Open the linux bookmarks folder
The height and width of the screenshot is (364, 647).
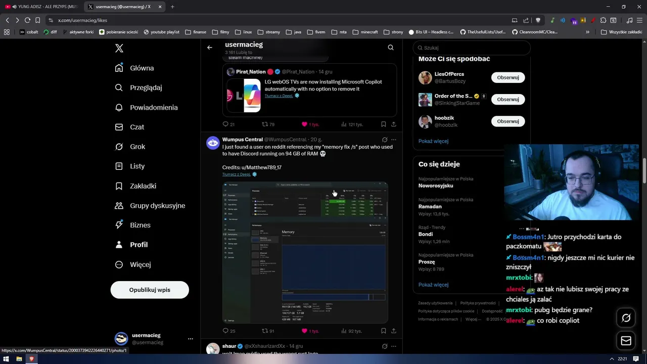243,32
